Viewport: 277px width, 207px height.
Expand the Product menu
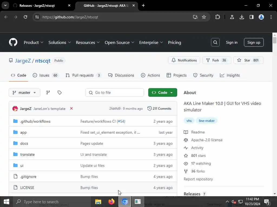coord(34,42)
